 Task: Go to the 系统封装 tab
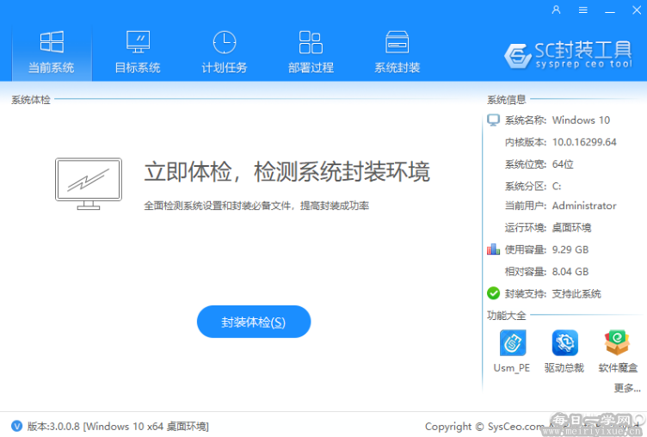point(397,52)
